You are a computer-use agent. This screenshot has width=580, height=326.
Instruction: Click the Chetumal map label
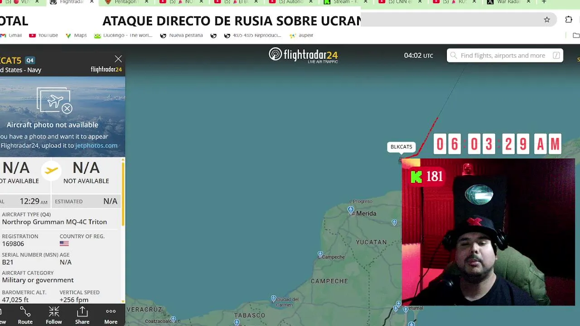(415, 308)
